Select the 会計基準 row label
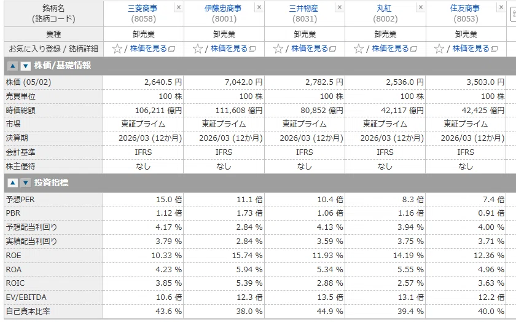Image resolution: width=516 pixels, height=322 pixels. pos(20,152)
